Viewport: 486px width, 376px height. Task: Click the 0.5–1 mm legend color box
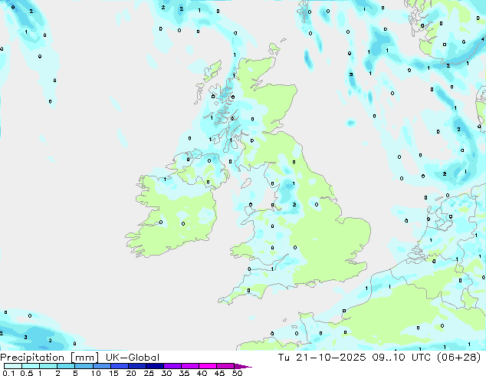click(31, 366)
